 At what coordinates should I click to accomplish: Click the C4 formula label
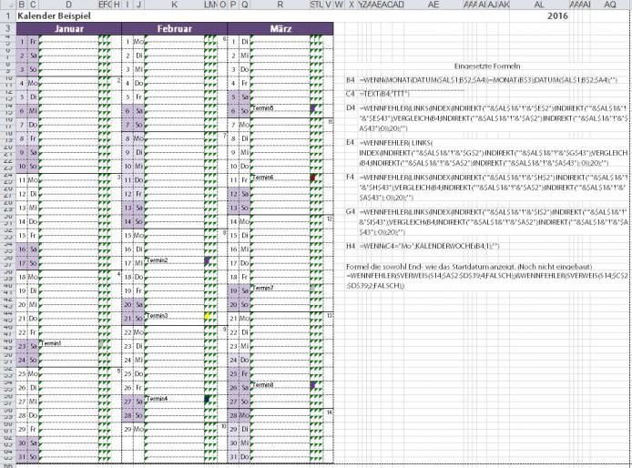pyautogui.click(x=351, y=94)
